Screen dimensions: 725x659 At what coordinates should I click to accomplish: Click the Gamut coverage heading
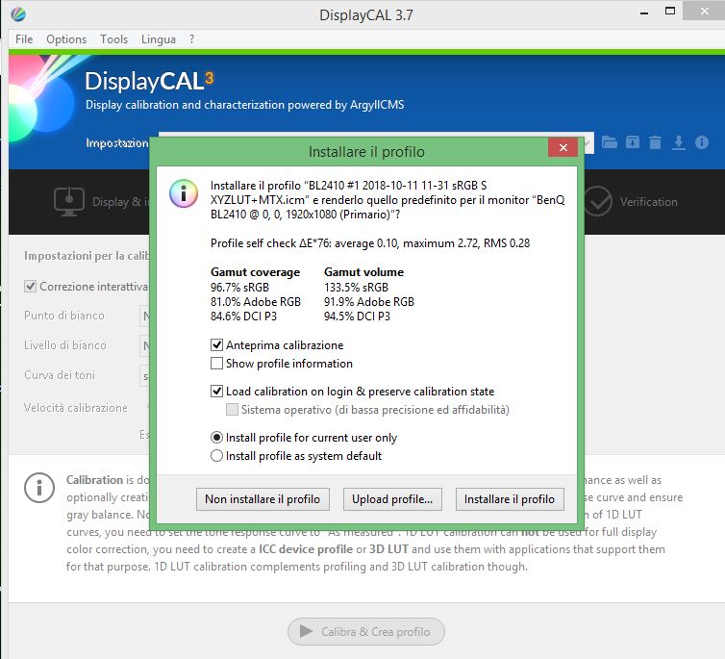click(x=255, y=272)
